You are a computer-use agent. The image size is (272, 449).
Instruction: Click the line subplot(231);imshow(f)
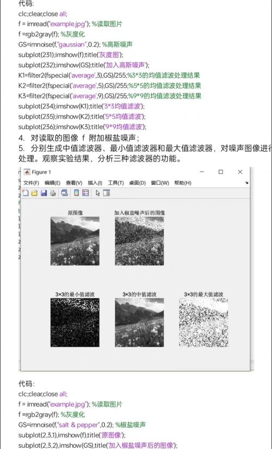pyautogui.click(x=71, y=54)
